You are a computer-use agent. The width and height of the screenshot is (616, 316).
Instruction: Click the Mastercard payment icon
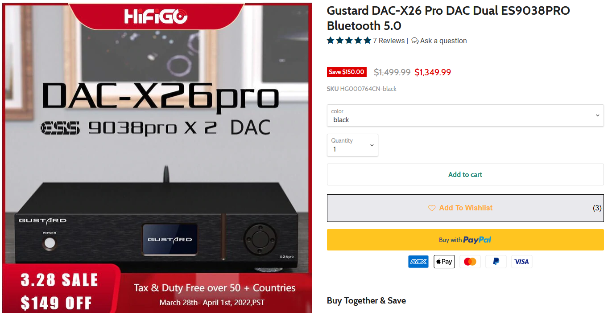tap(470, 262)
